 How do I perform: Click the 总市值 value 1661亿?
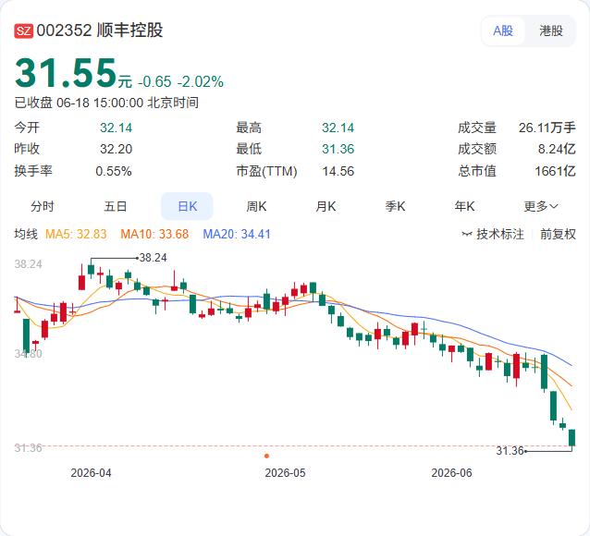point(556,171)
